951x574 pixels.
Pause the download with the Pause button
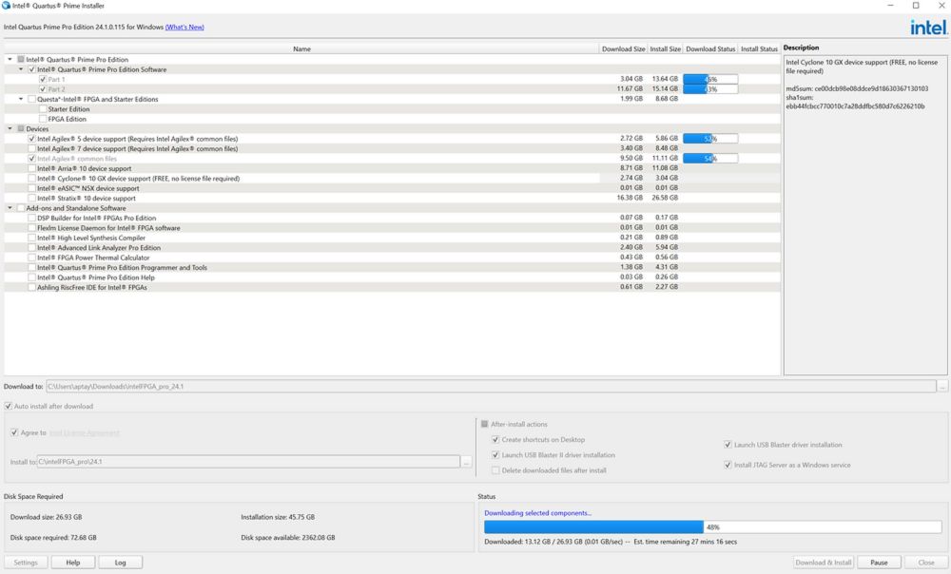pyautogui.click(x=879, y=563)
